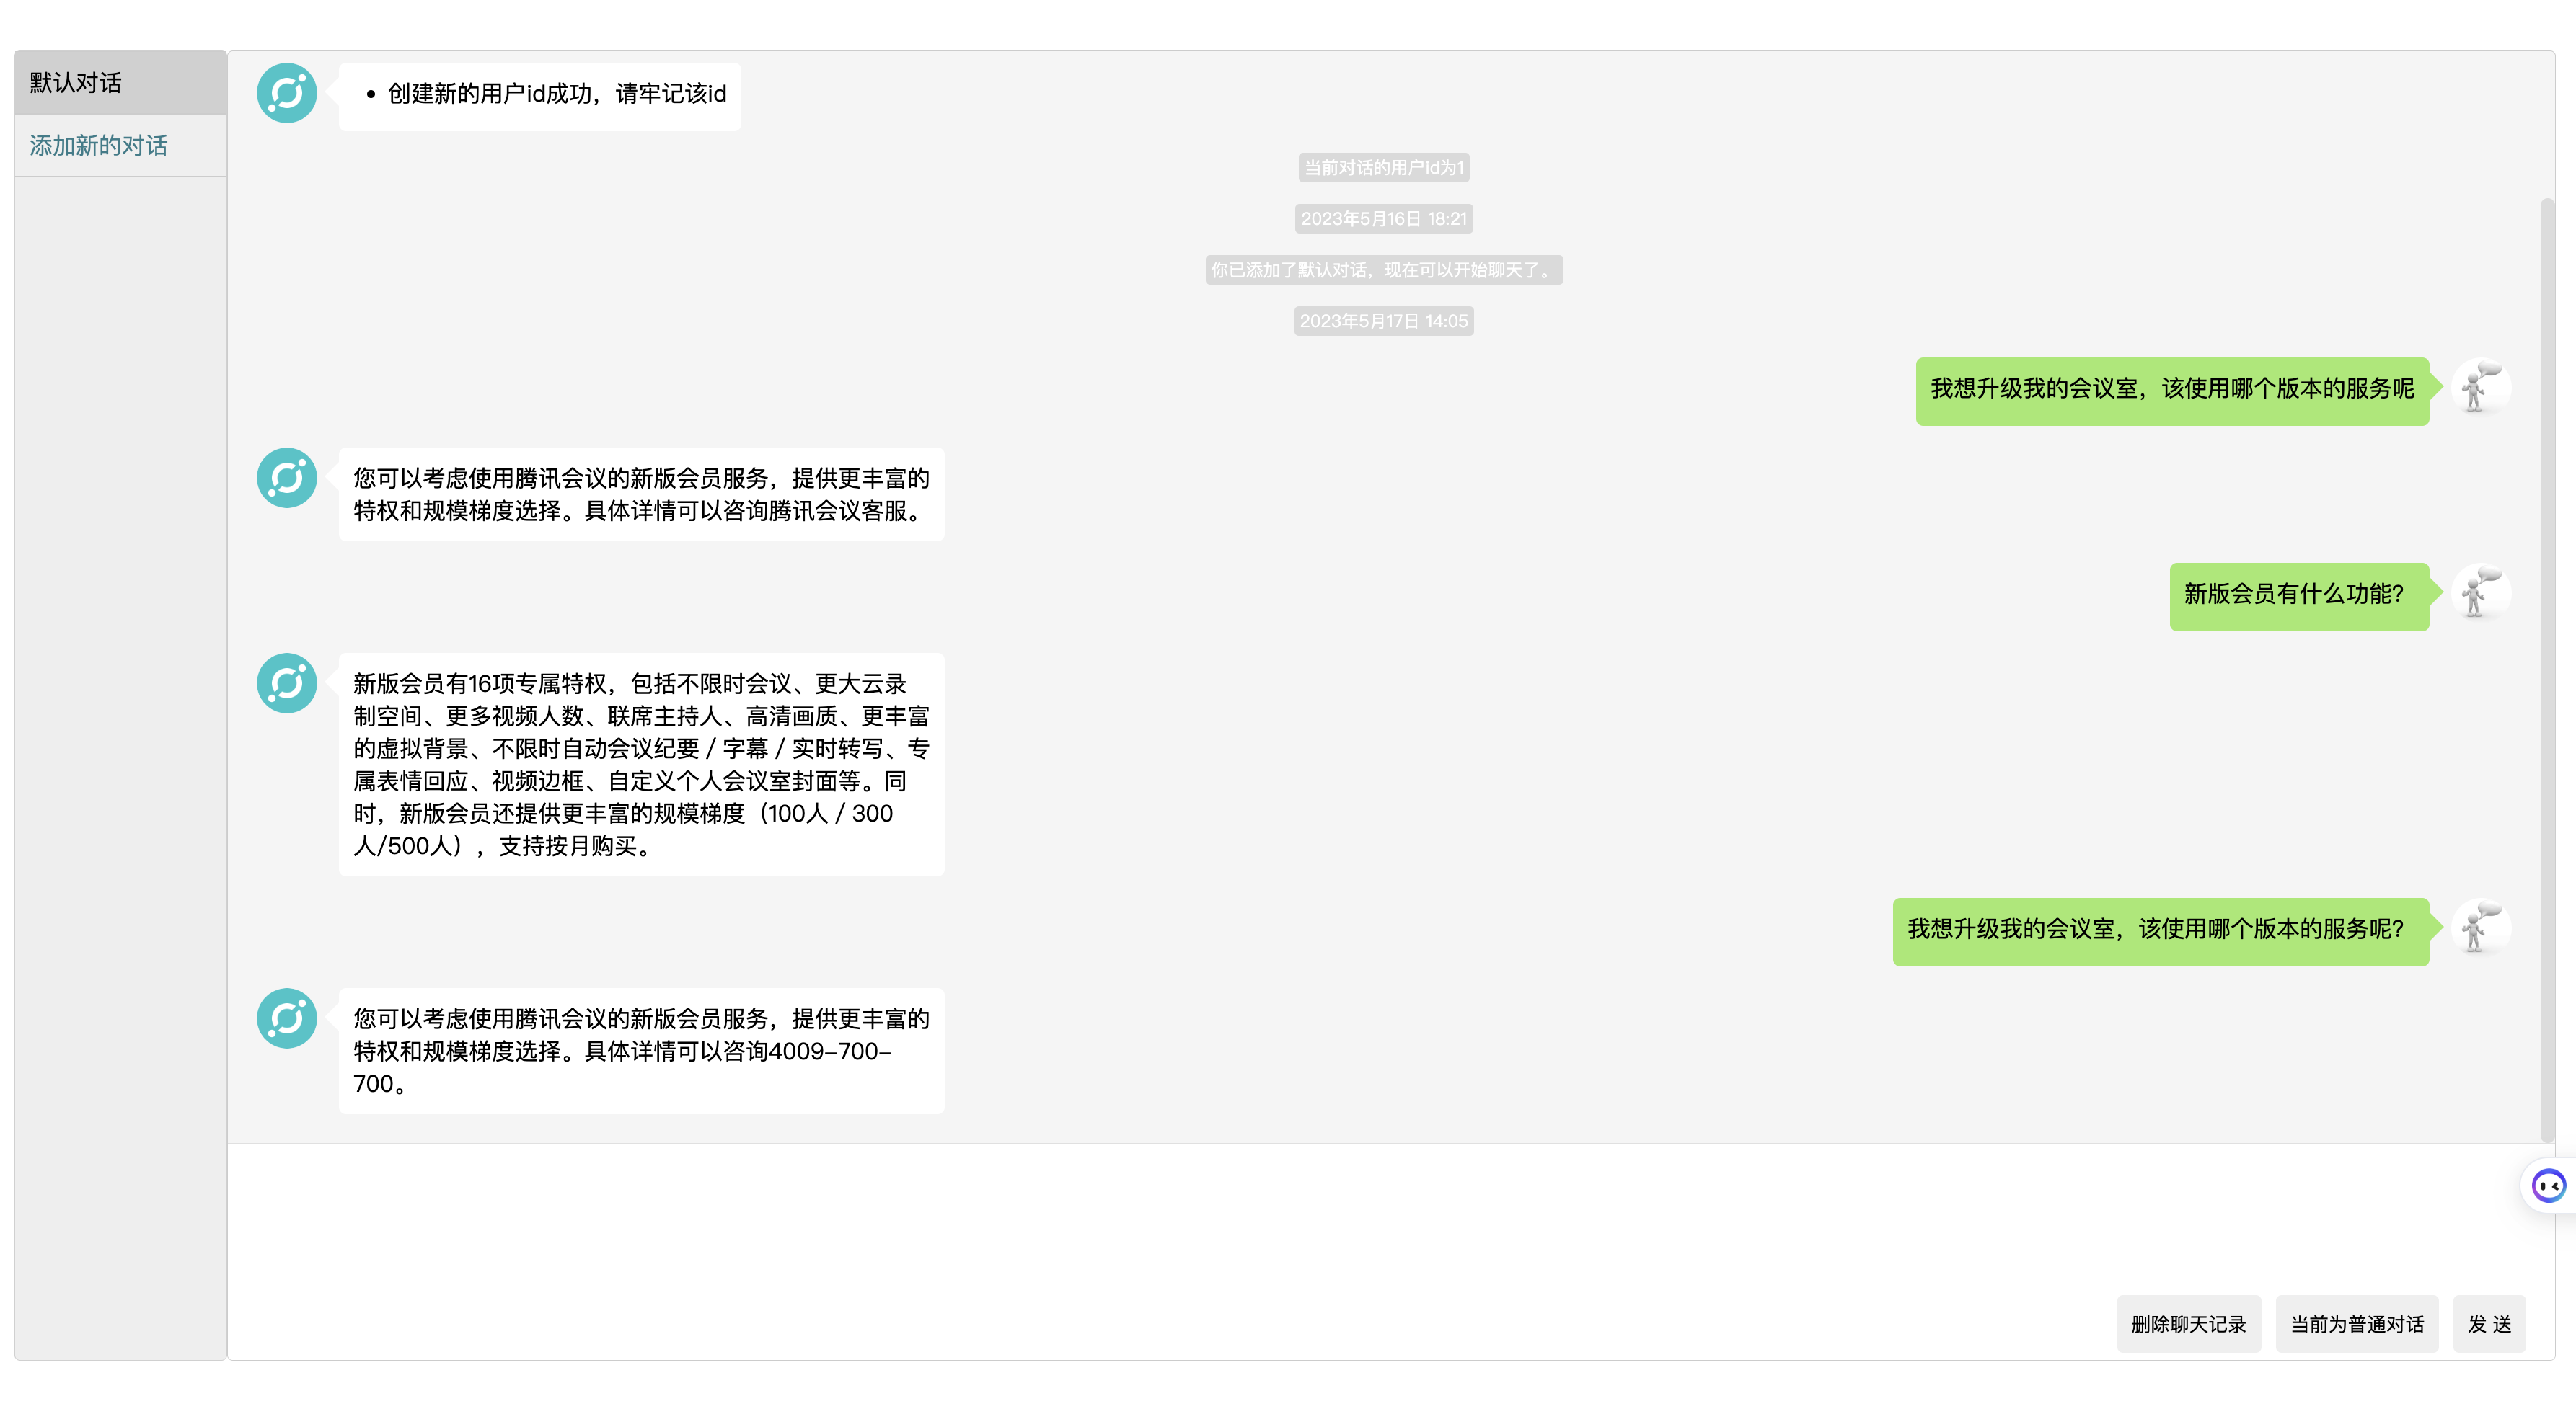Click bot avatar beside the 16项专属特权 reply
This screenshot has height=1414, width=2576.
pos(287,683)
